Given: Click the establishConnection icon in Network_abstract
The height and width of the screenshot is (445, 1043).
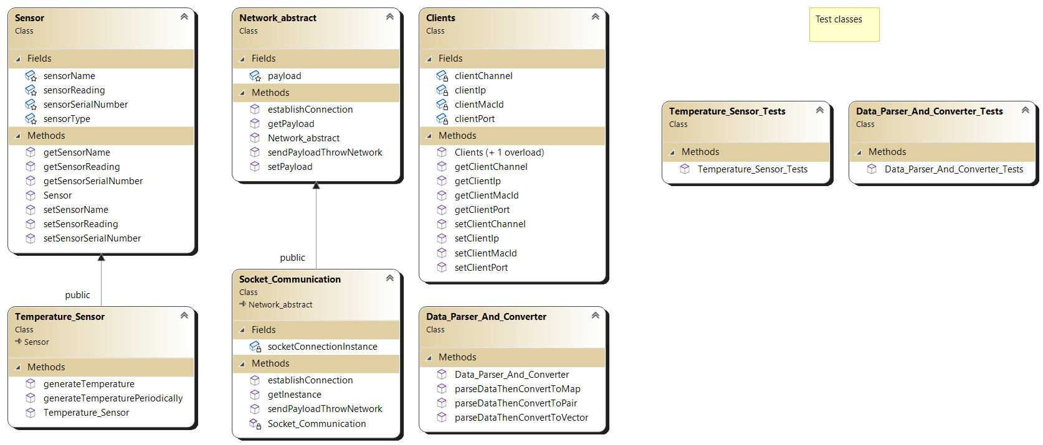Looking at the screenshot, I should tap(255, 110).
